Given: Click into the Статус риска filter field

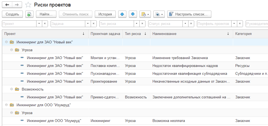Looking at the screenshot, I should pyautogui.click(x=165, y=24).
